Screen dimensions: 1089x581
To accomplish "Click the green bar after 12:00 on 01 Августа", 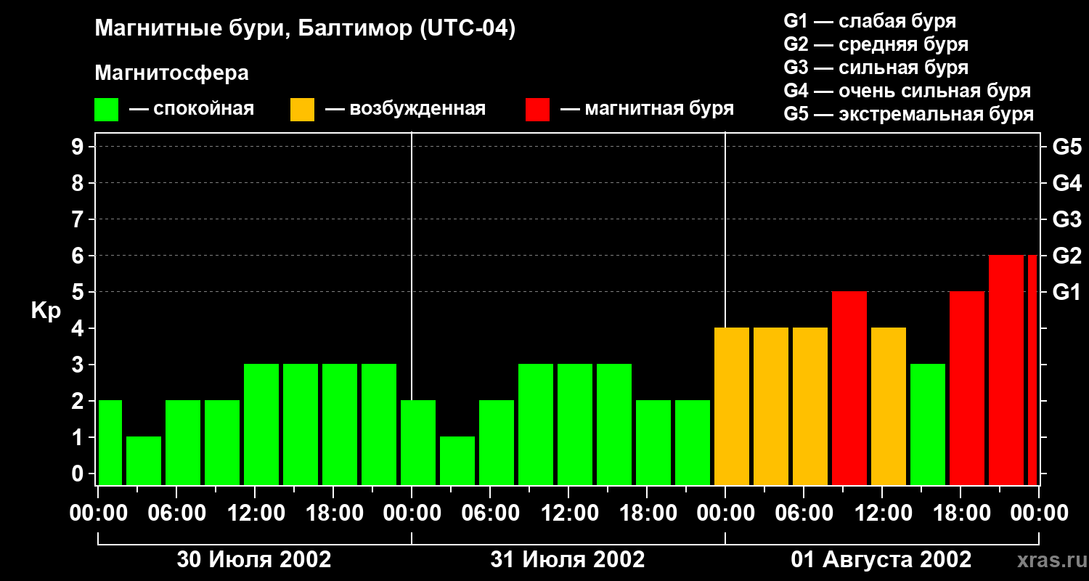I will (928, 424).
